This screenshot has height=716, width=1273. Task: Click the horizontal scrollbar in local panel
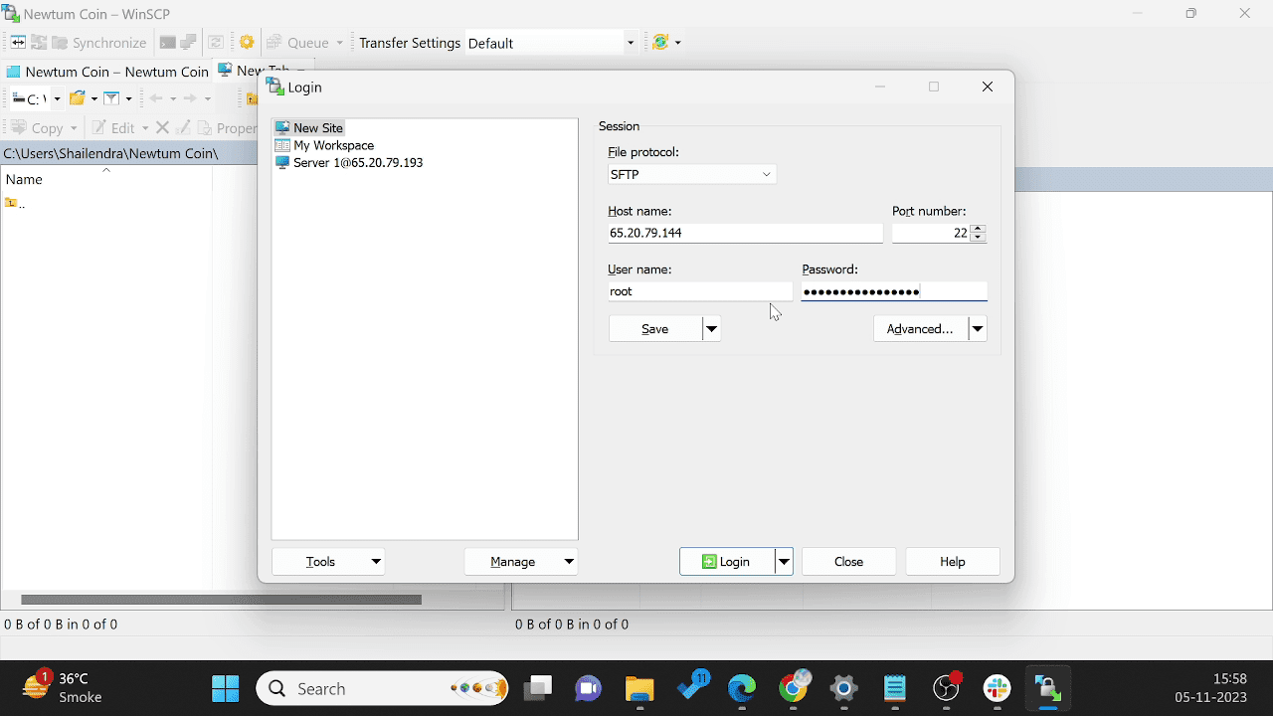pyautogui.click(x=221, y=600)
